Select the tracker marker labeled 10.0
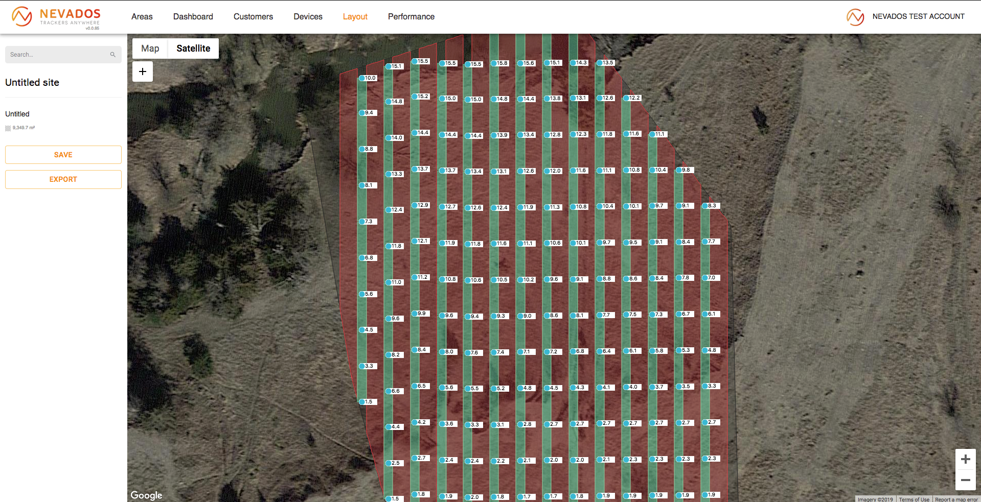This screenshot has width=981, height=502. 362,78
